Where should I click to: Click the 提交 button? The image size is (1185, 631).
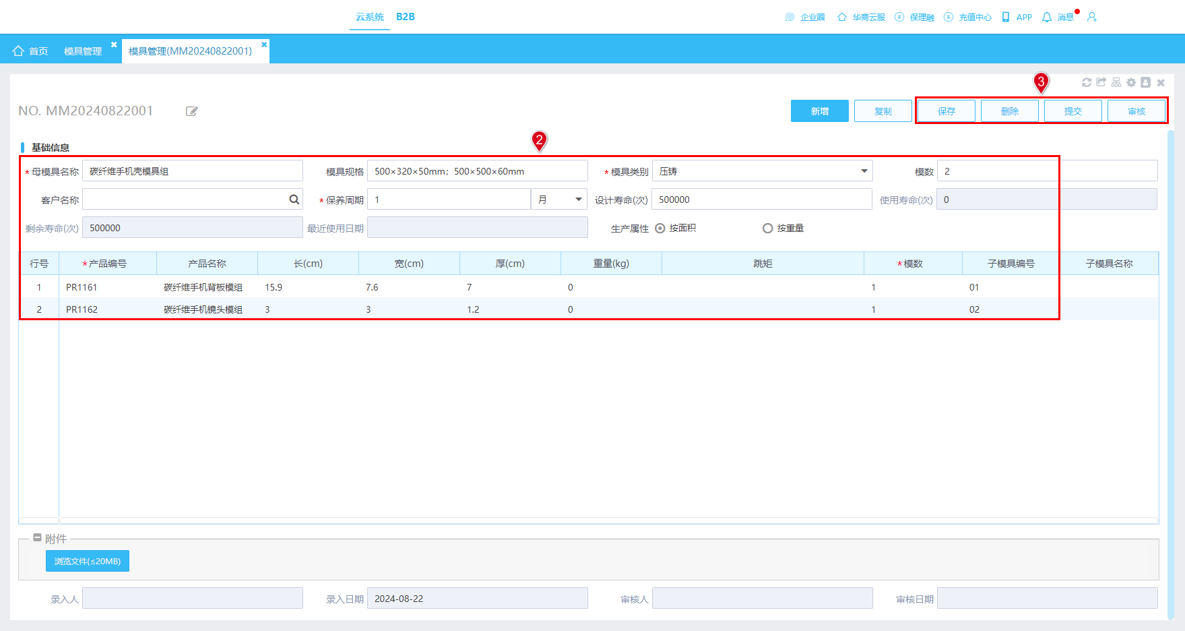[1073, 111]
